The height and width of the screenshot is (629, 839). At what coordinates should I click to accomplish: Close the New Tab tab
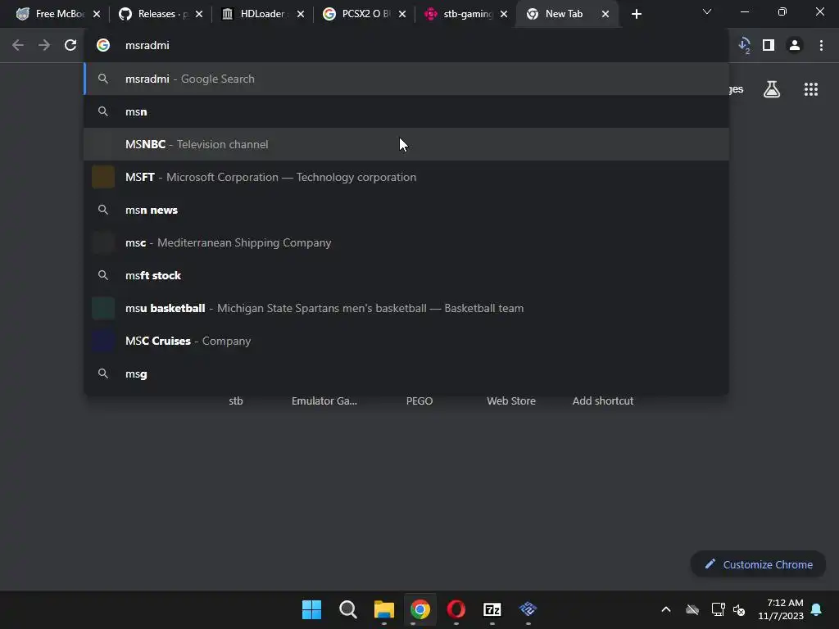click(x=605, y=14)
